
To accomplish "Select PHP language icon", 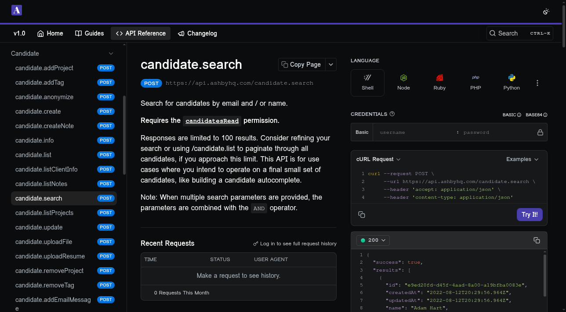I will pyautogui.click(x=475, y=78).
